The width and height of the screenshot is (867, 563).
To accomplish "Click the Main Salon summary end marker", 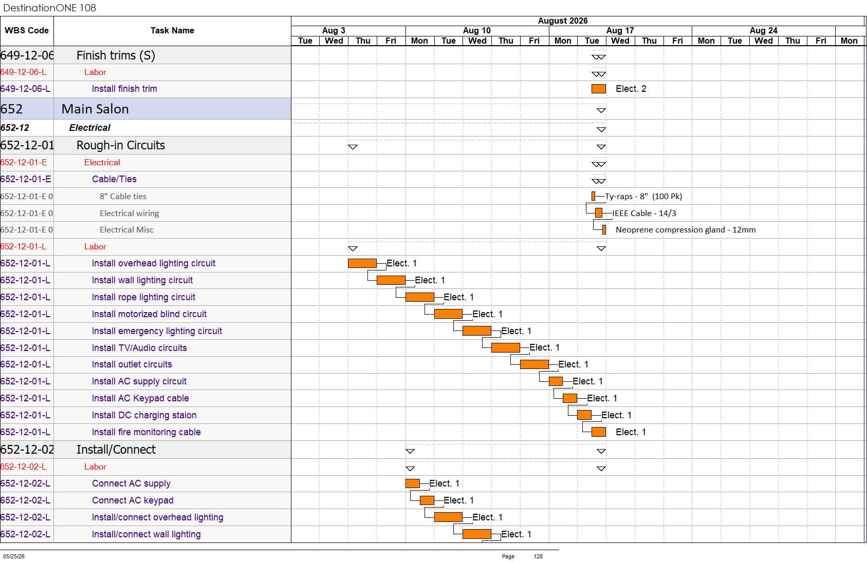I will pos(601,110).
